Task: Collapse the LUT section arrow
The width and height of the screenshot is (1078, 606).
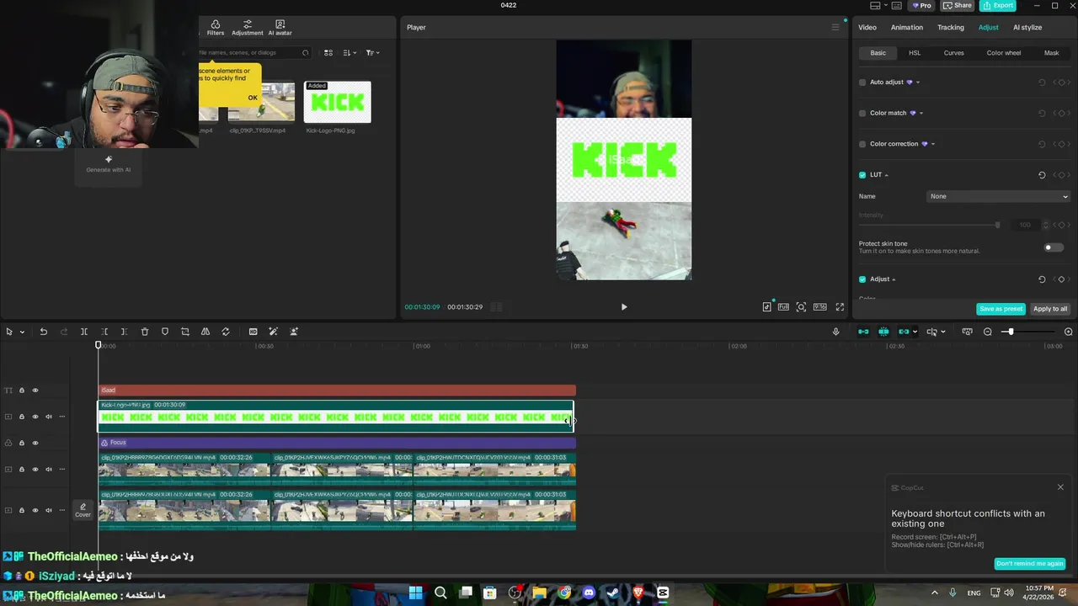Action: pyautogui.click(x=887, y=175)
